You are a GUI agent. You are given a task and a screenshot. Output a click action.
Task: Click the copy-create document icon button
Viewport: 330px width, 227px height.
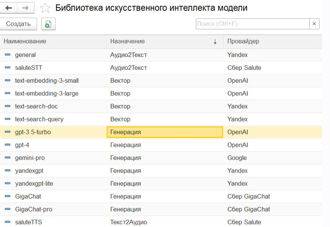click(49, 24)
